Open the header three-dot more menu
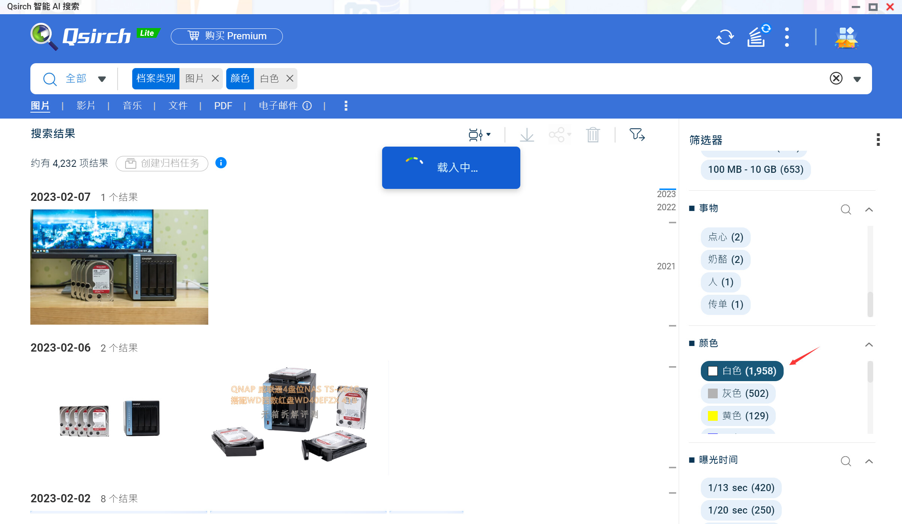Screen dimensions: 902x524 point(787,37)
